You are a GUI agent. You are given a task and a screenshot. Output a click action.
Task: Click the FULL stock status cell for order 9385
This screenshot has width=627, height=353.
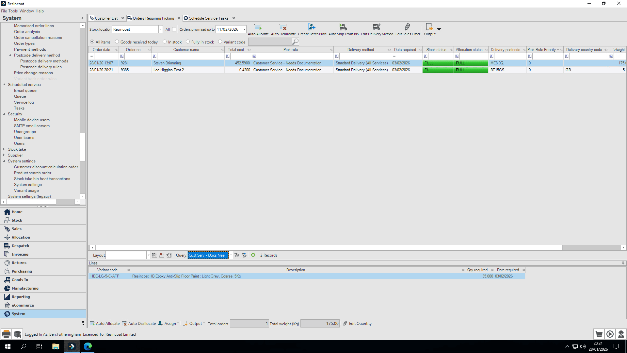438,70
